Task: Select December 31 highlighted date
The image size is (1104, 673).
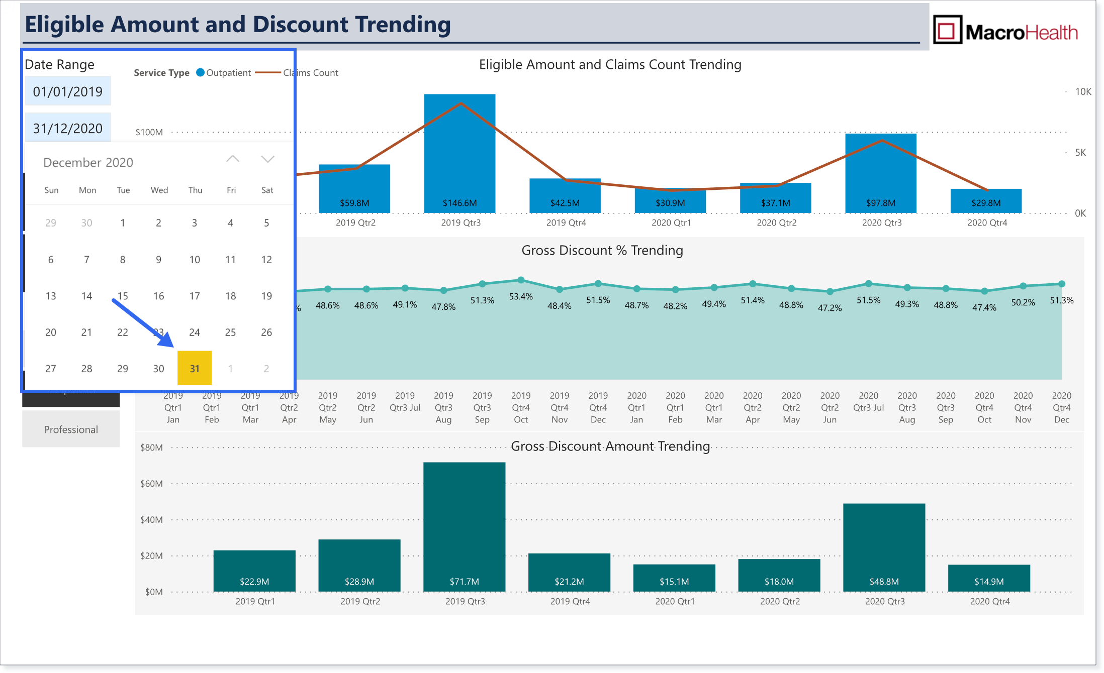Action: click(195, 368)
